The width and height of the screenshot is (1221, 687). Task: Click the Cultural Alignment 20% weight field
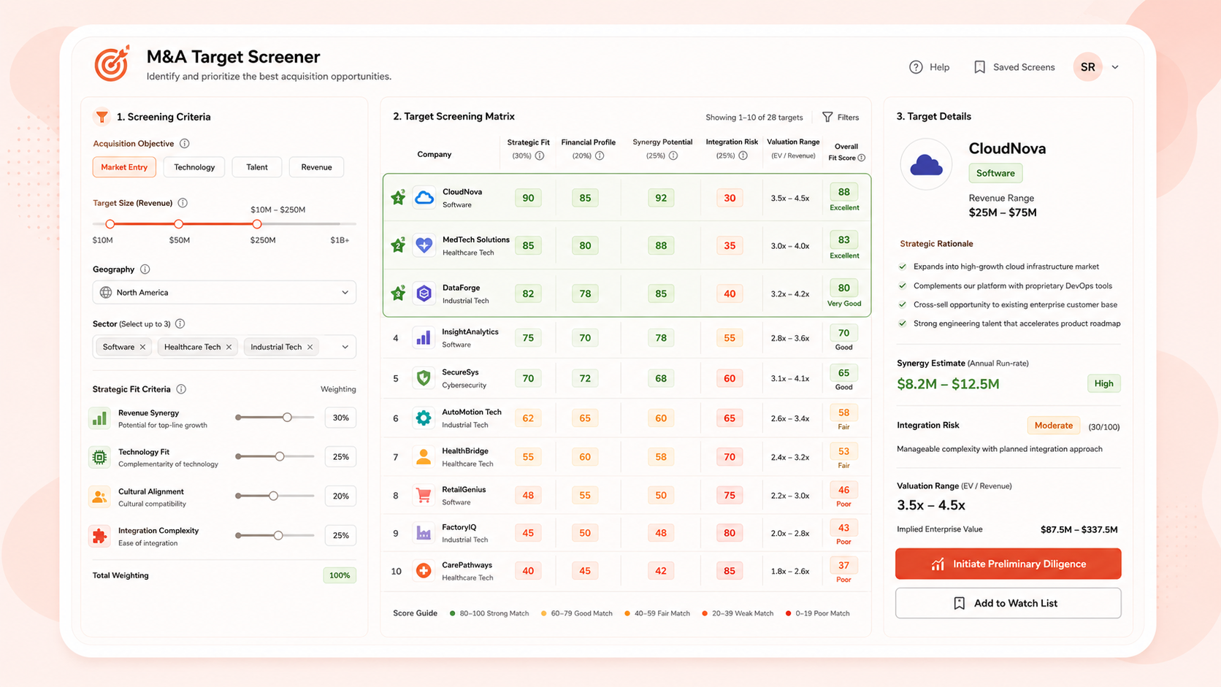coord(340,496)
